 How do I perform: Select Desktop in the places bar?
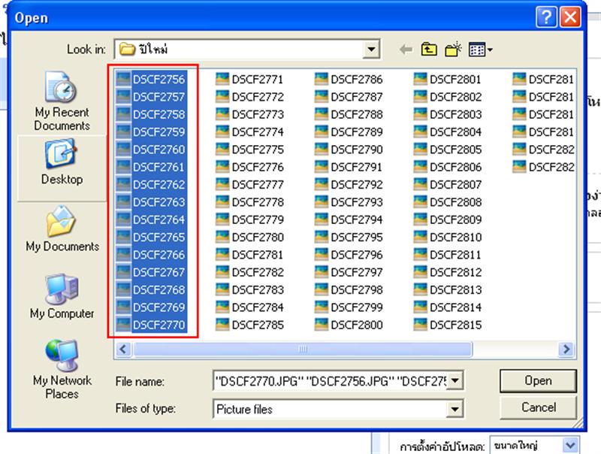[x=62, y=162]
